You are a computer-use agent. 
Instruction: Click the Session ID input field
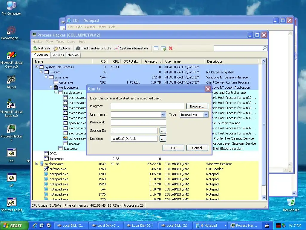click(134, 131)
